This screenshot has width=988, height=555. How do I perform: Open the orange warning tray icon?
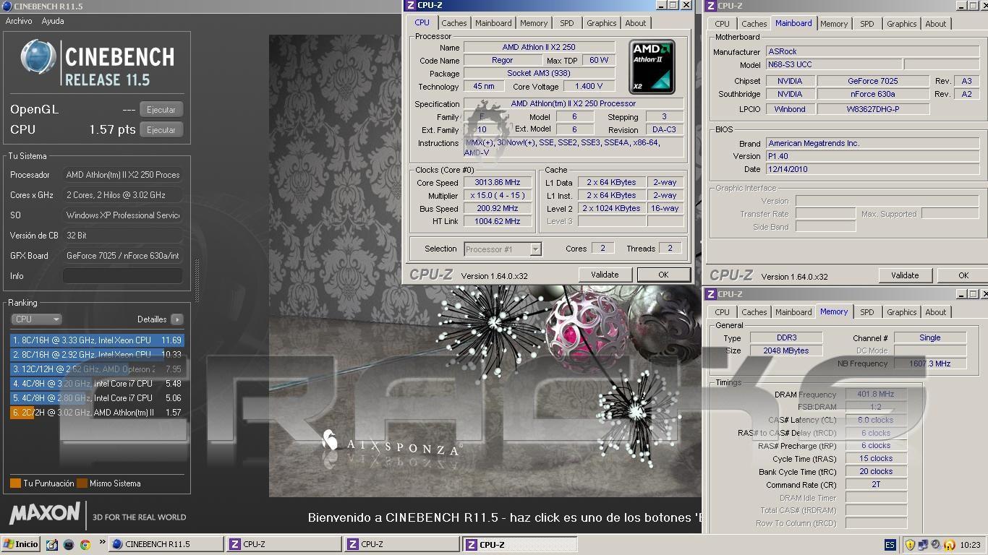pos(949,545)
